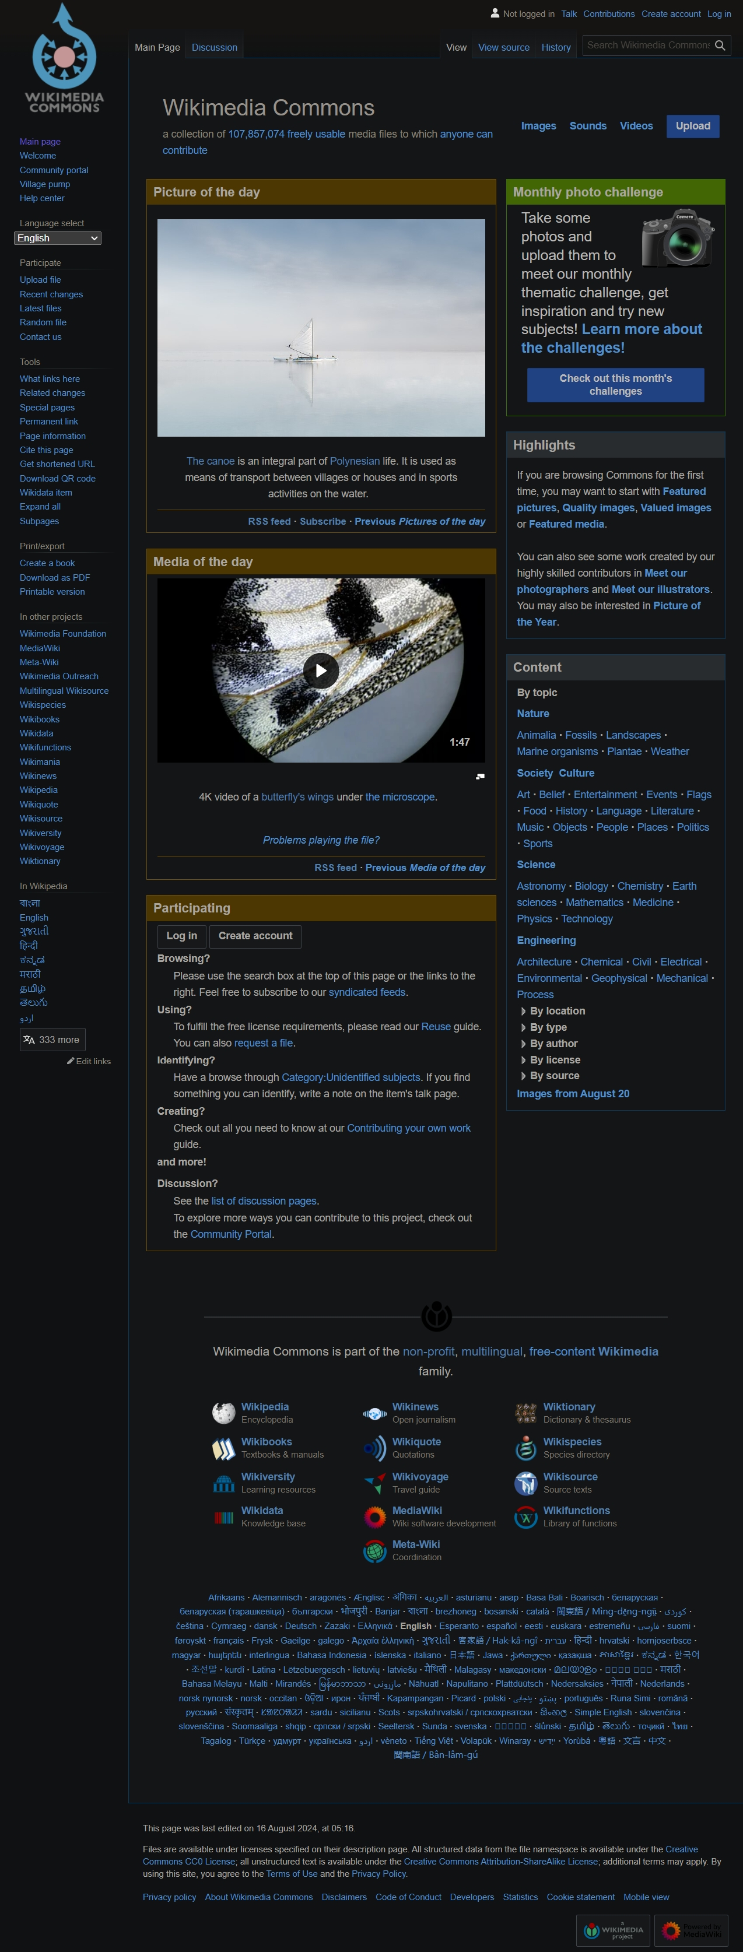743x1952 pixels.
Task: Click the not-logged-in user icon
Action: (x=495, y=13)
